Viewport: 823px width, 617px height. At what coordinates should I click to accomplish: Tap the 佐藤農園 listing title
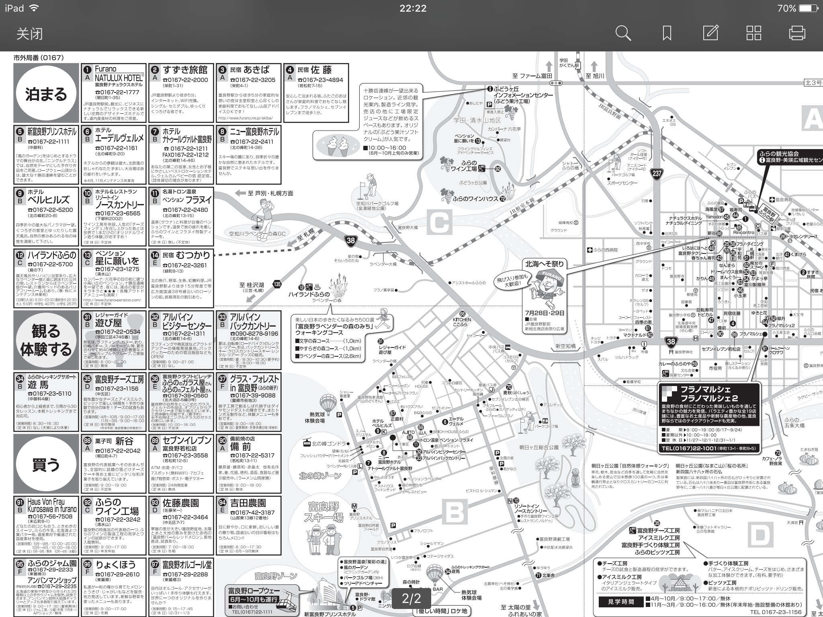pyautogui.click(x=180, y=503)
